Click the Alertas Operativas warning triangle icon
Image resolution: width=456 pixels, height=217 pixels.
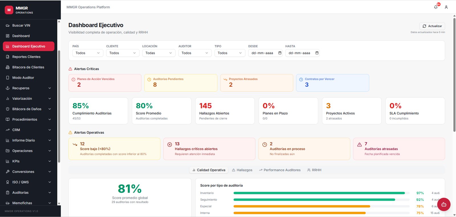click(x=70, y=133)
